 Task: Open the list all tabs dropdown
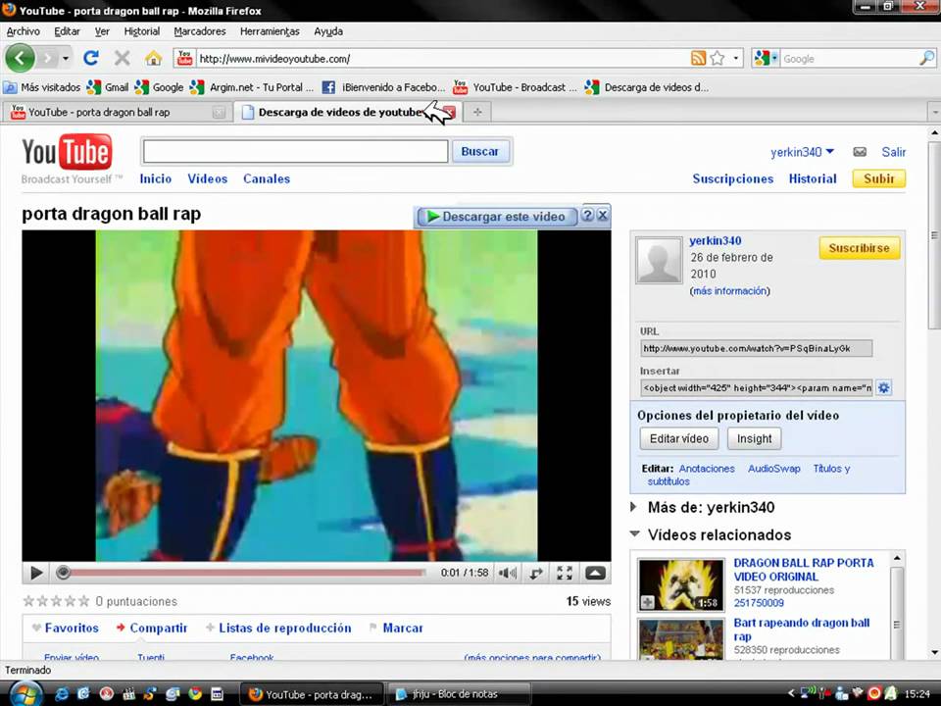click(934, 112)
